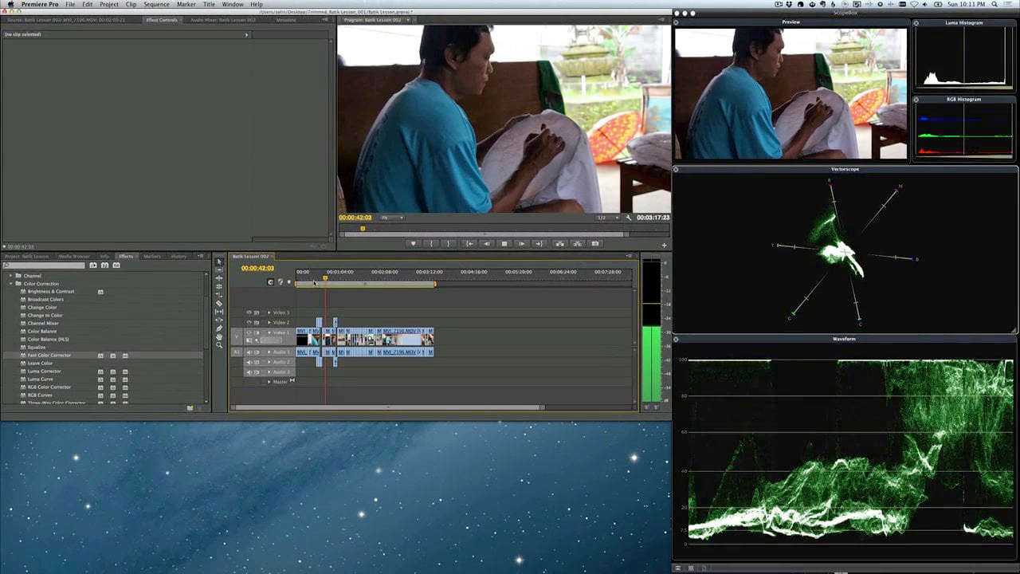
Task: Select the Hand tool in tools panel
Action: coord(219,336)
